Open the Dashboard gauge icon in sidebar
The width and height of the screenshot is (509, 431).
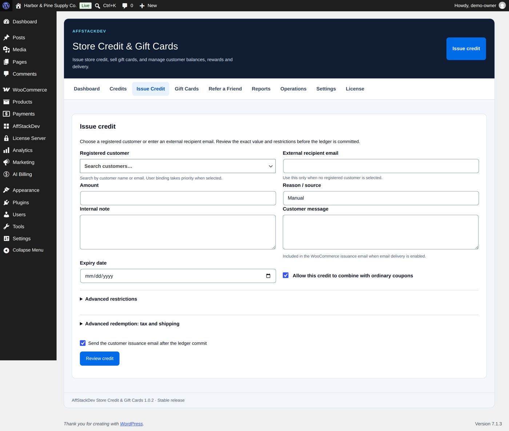pyautogui.click(x=6, y=22)
